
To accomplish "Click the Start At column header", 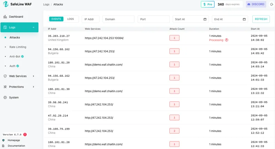I will point(255,29).
